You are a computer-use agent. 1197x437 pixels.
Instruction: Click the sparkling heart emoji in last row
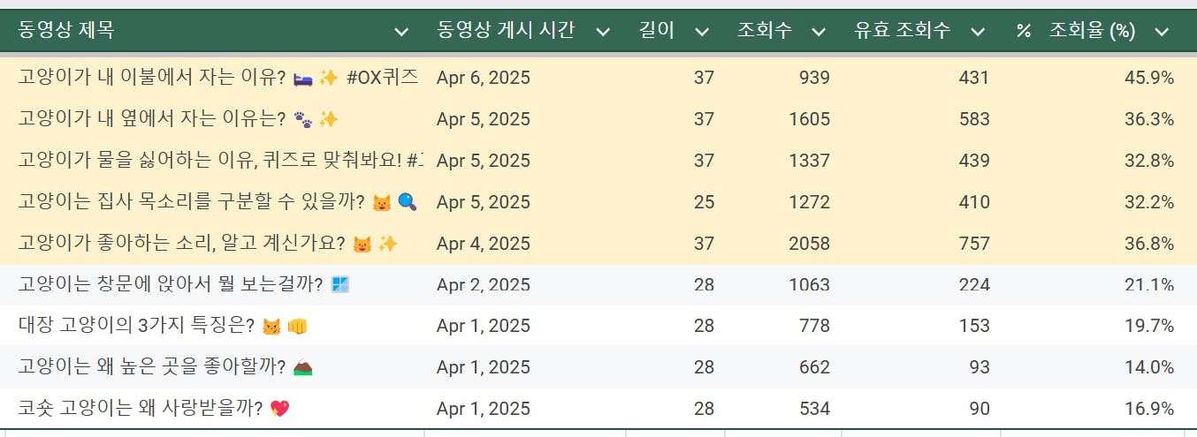point(280,409)
